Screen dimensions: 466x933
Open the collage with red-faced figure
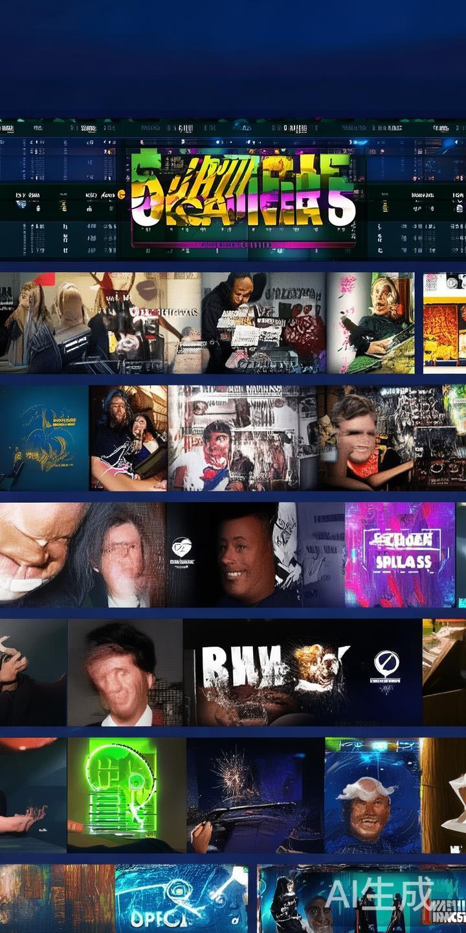click(242, 438)
